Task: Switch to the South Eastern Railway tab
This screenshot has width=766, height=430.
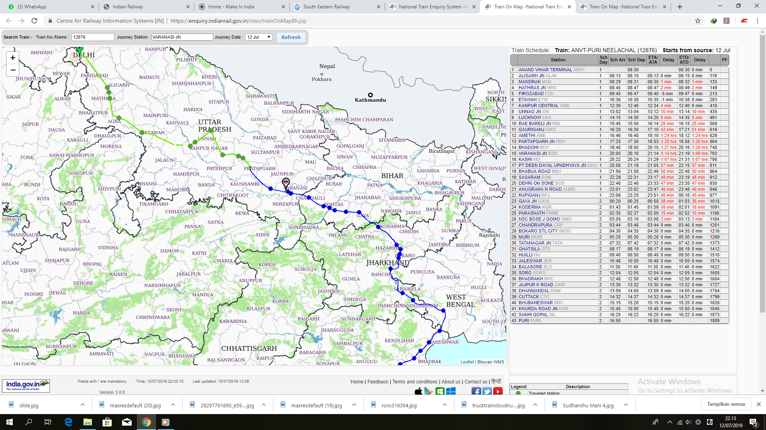Action: click(x=326, y=7)
